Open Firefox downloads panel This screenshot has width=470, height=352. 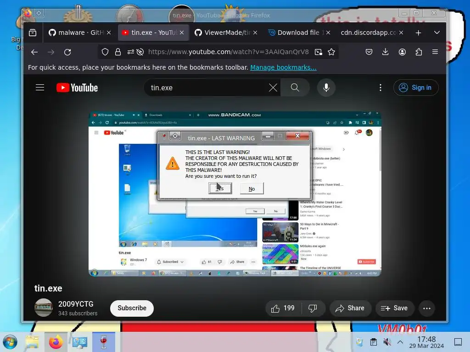(x=386, y=52)
